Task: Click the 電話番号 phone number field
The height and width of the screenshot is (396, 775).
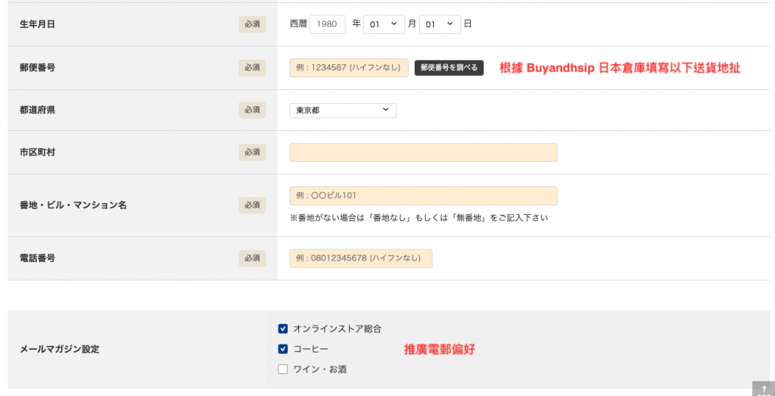Action: click(x=361, y=258)
